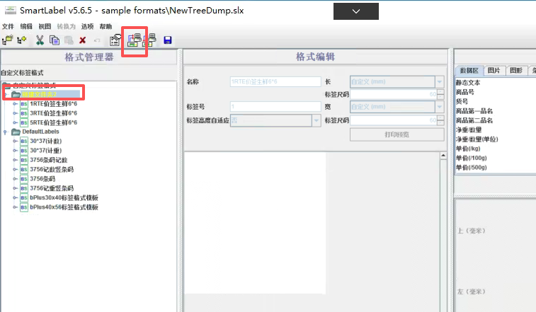Image resolution: width=536 pixels, height=312 pixels.
Task: Click the highlighted send-to-device toolbar icon
Action: tap(133, 40)
